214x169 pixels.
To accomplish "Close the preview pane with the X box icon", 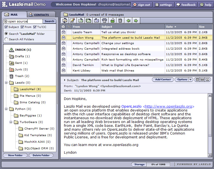I will pos(207,79).
